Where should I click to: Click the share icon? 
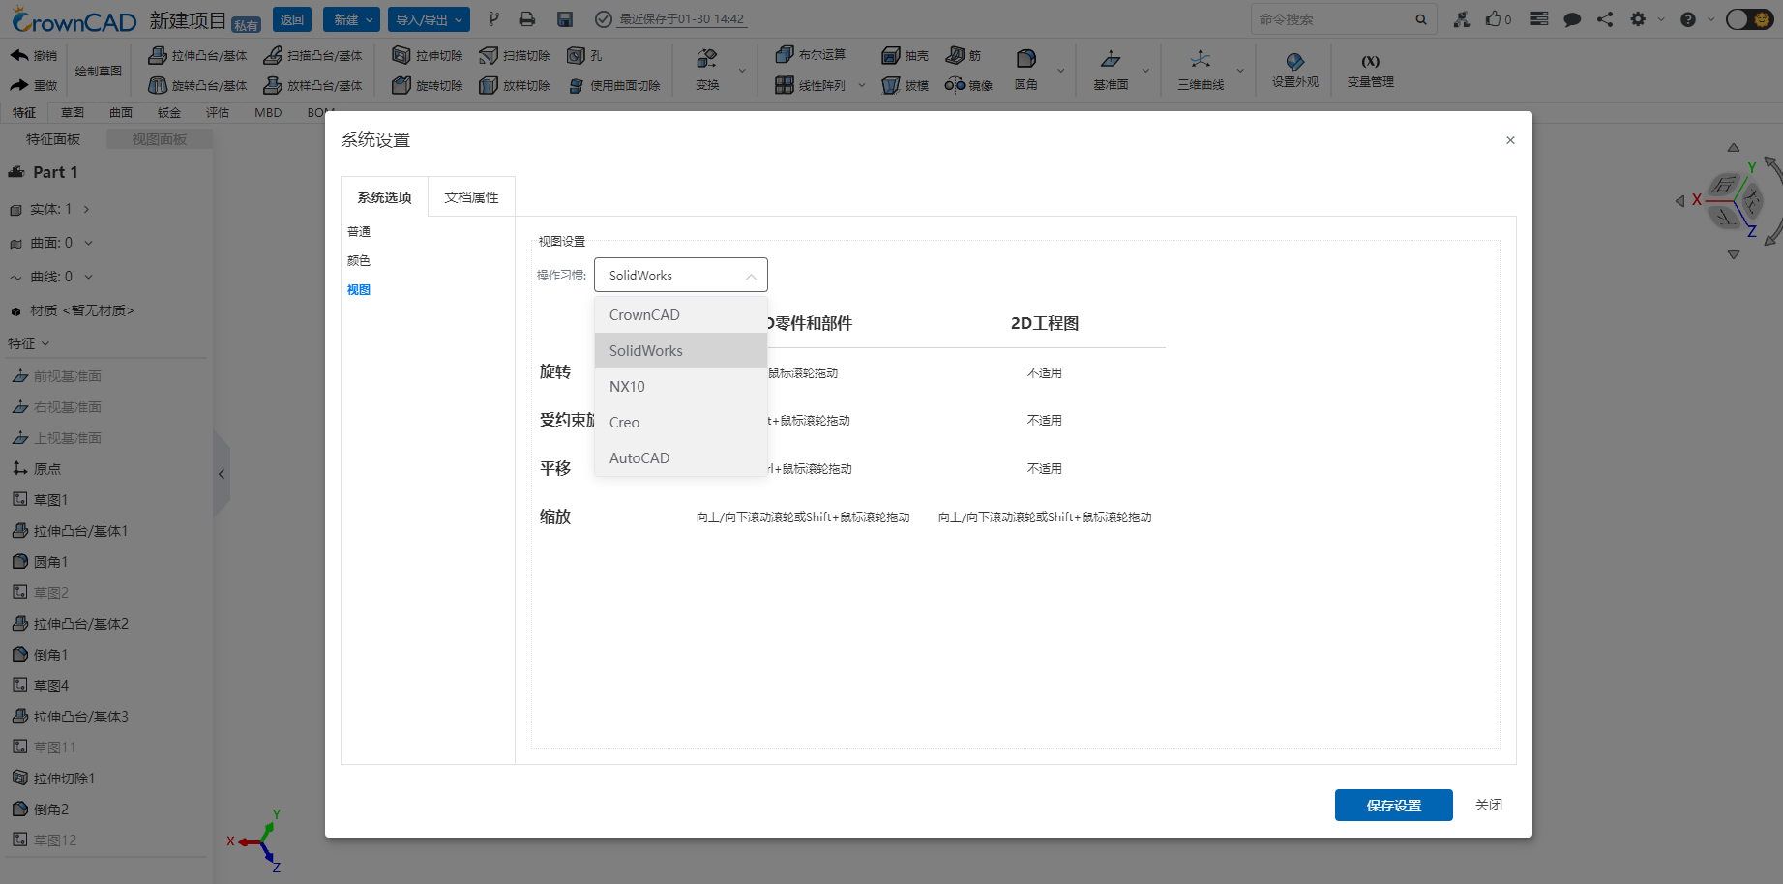tap(1605, 19)
